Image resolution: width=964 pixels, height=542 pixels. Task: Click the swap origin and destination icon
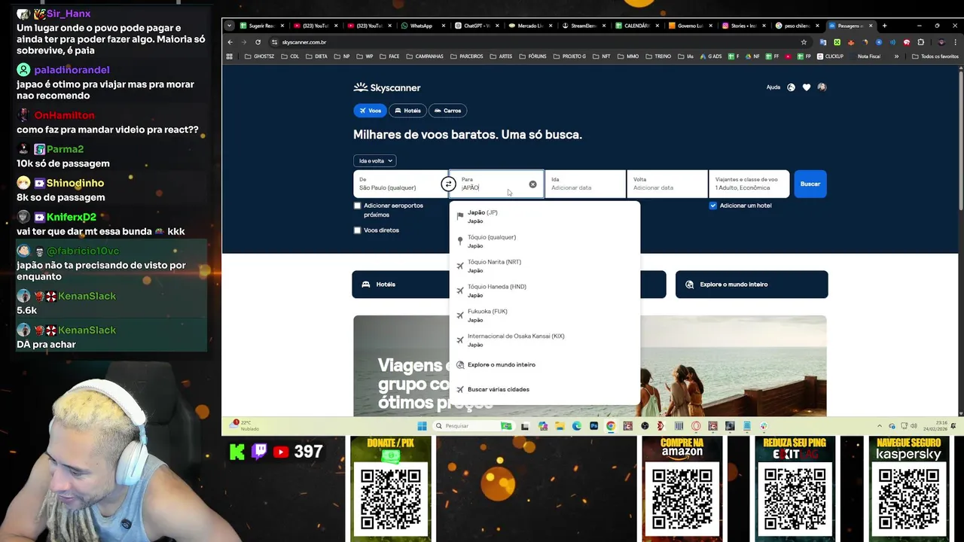[448, 184]
